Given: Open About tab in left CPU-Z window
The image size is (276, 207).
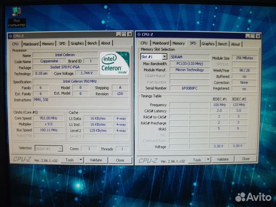Looking at the screenshot, I should [106, 43].
